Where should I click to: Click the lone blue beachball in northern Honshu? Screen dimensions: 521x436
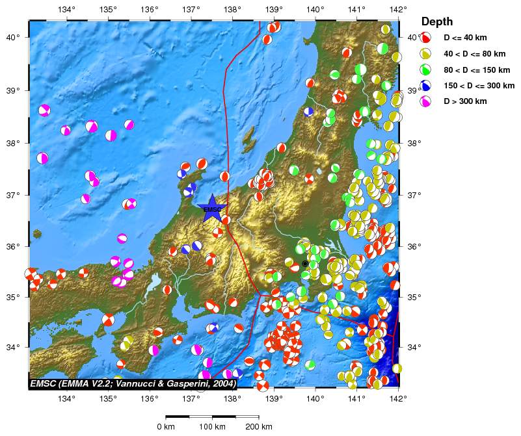[x=308, y=111]
